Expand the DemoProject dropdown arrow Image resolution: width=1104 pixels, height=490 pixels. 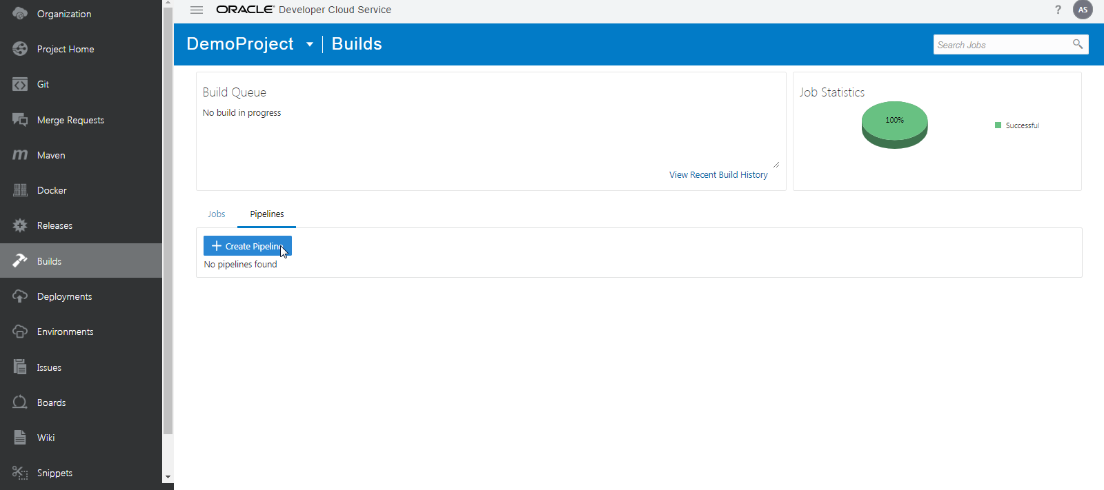click(310, 44)
